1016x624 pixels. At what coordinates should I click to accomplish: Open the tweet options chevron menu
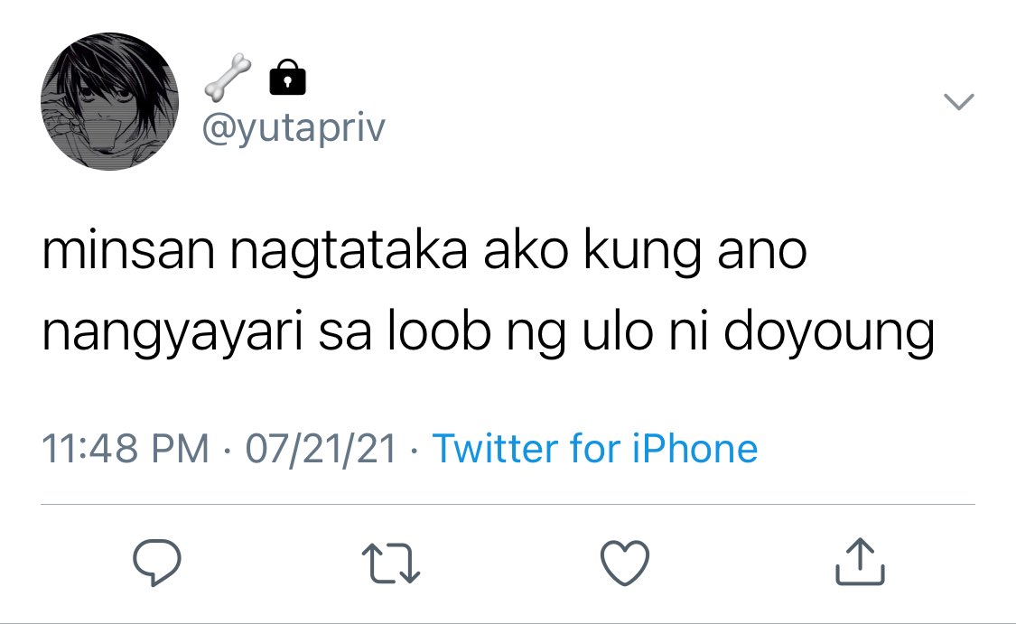tap(958, 102)
